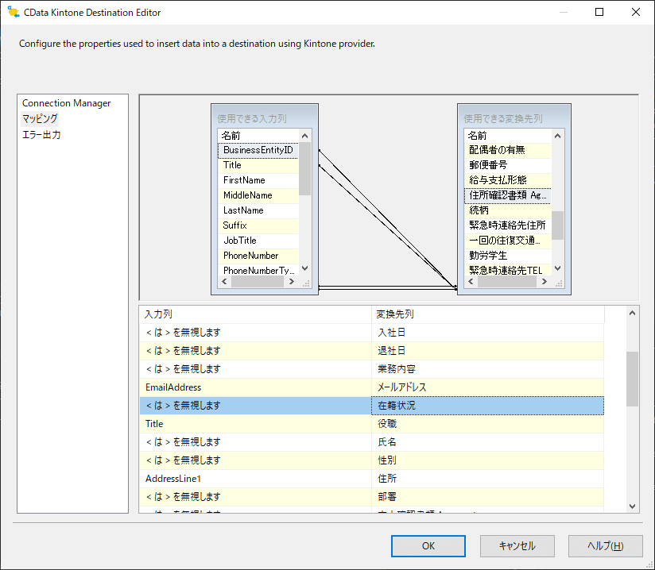Viewport: 655px width, 570px height.
Task: Select the マッピング page
Action: coord(40,119)
